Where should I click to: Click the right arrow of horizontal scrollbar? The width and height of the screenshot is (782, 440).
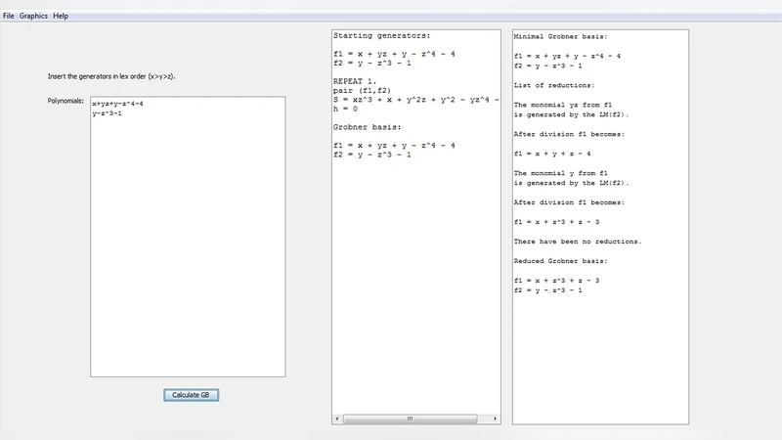(x=496, y=418)
